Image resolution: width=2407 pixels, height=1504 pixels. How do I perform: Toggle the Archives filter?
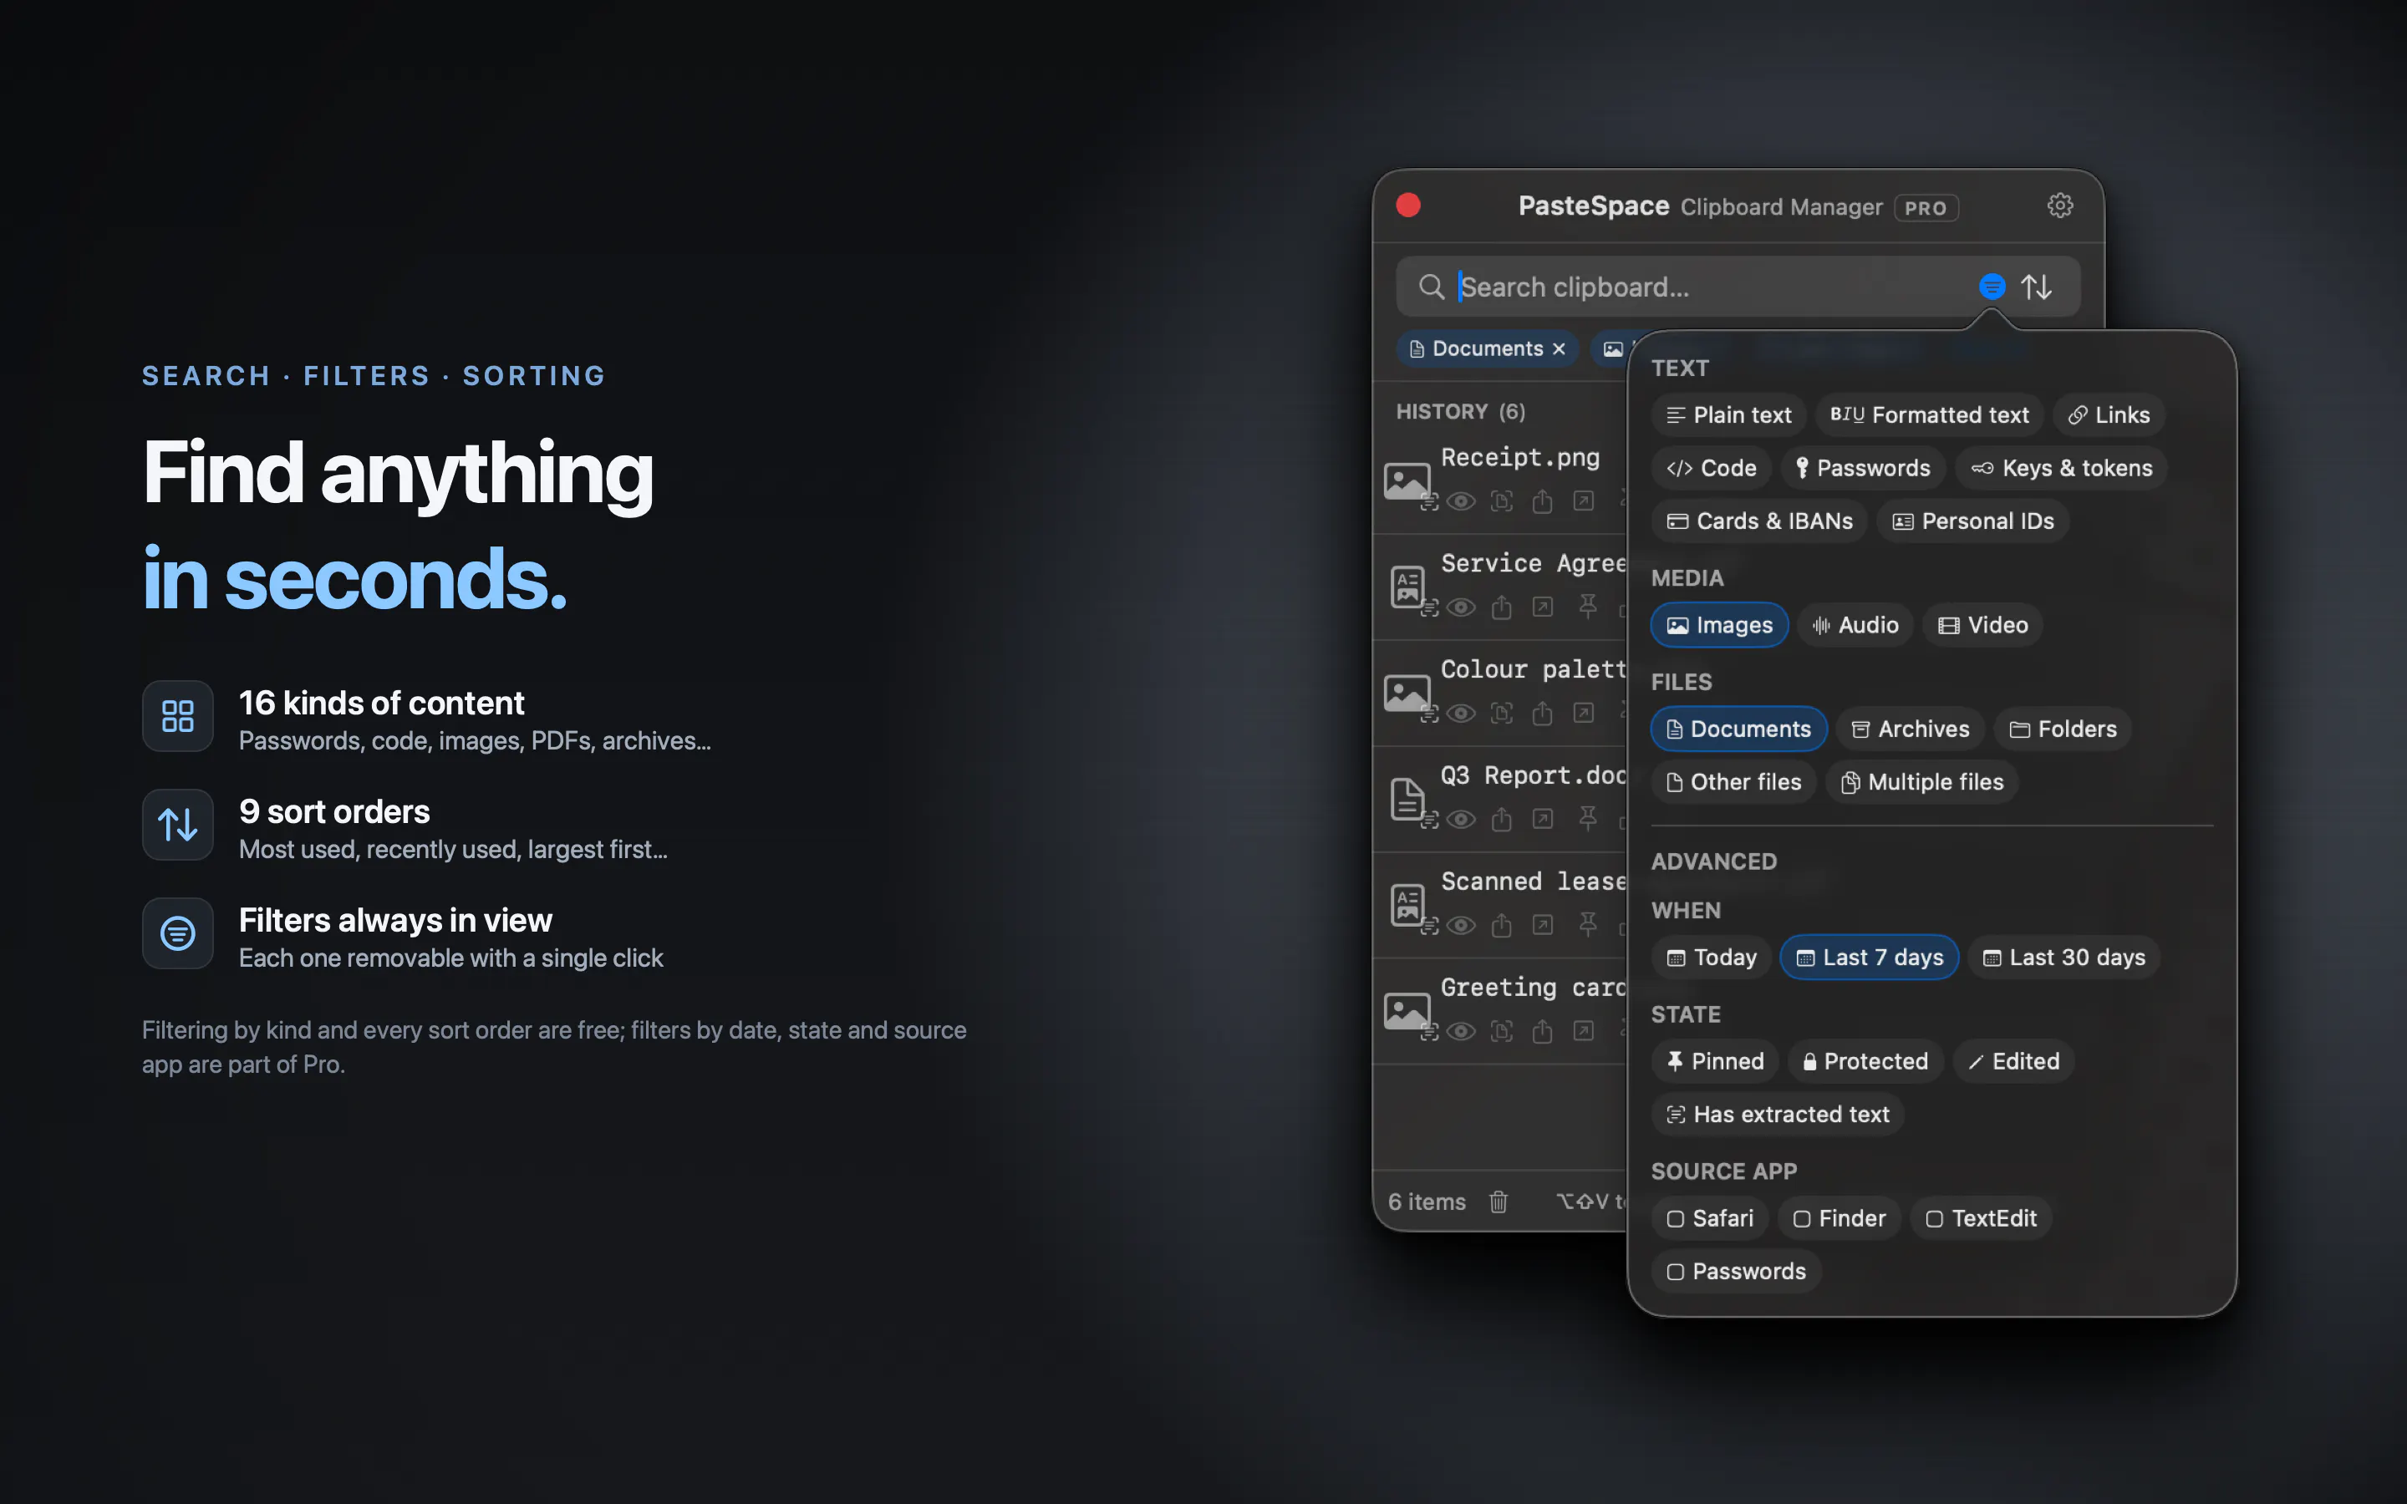[x=1910, y=729]
